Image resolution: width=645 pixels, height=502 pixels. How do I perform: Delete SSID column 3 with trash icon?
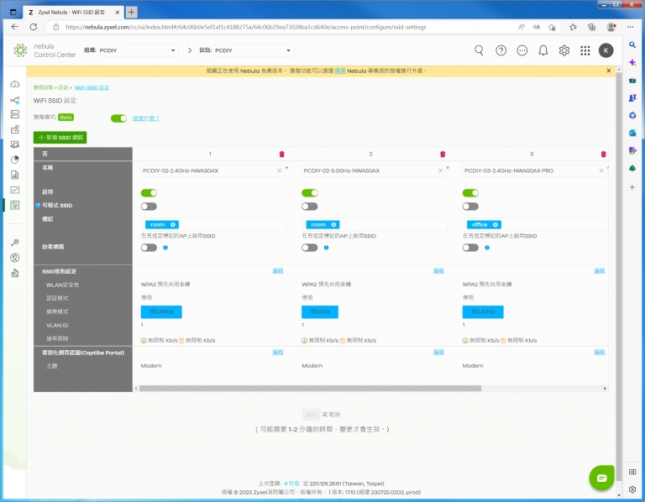[x=604, y=154]
